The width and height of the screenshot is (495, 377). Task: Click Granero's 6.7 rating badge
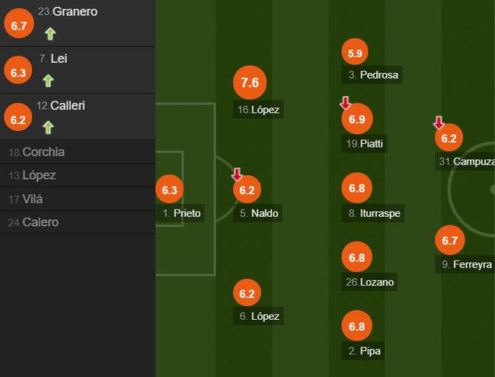[x=18, y=26]
